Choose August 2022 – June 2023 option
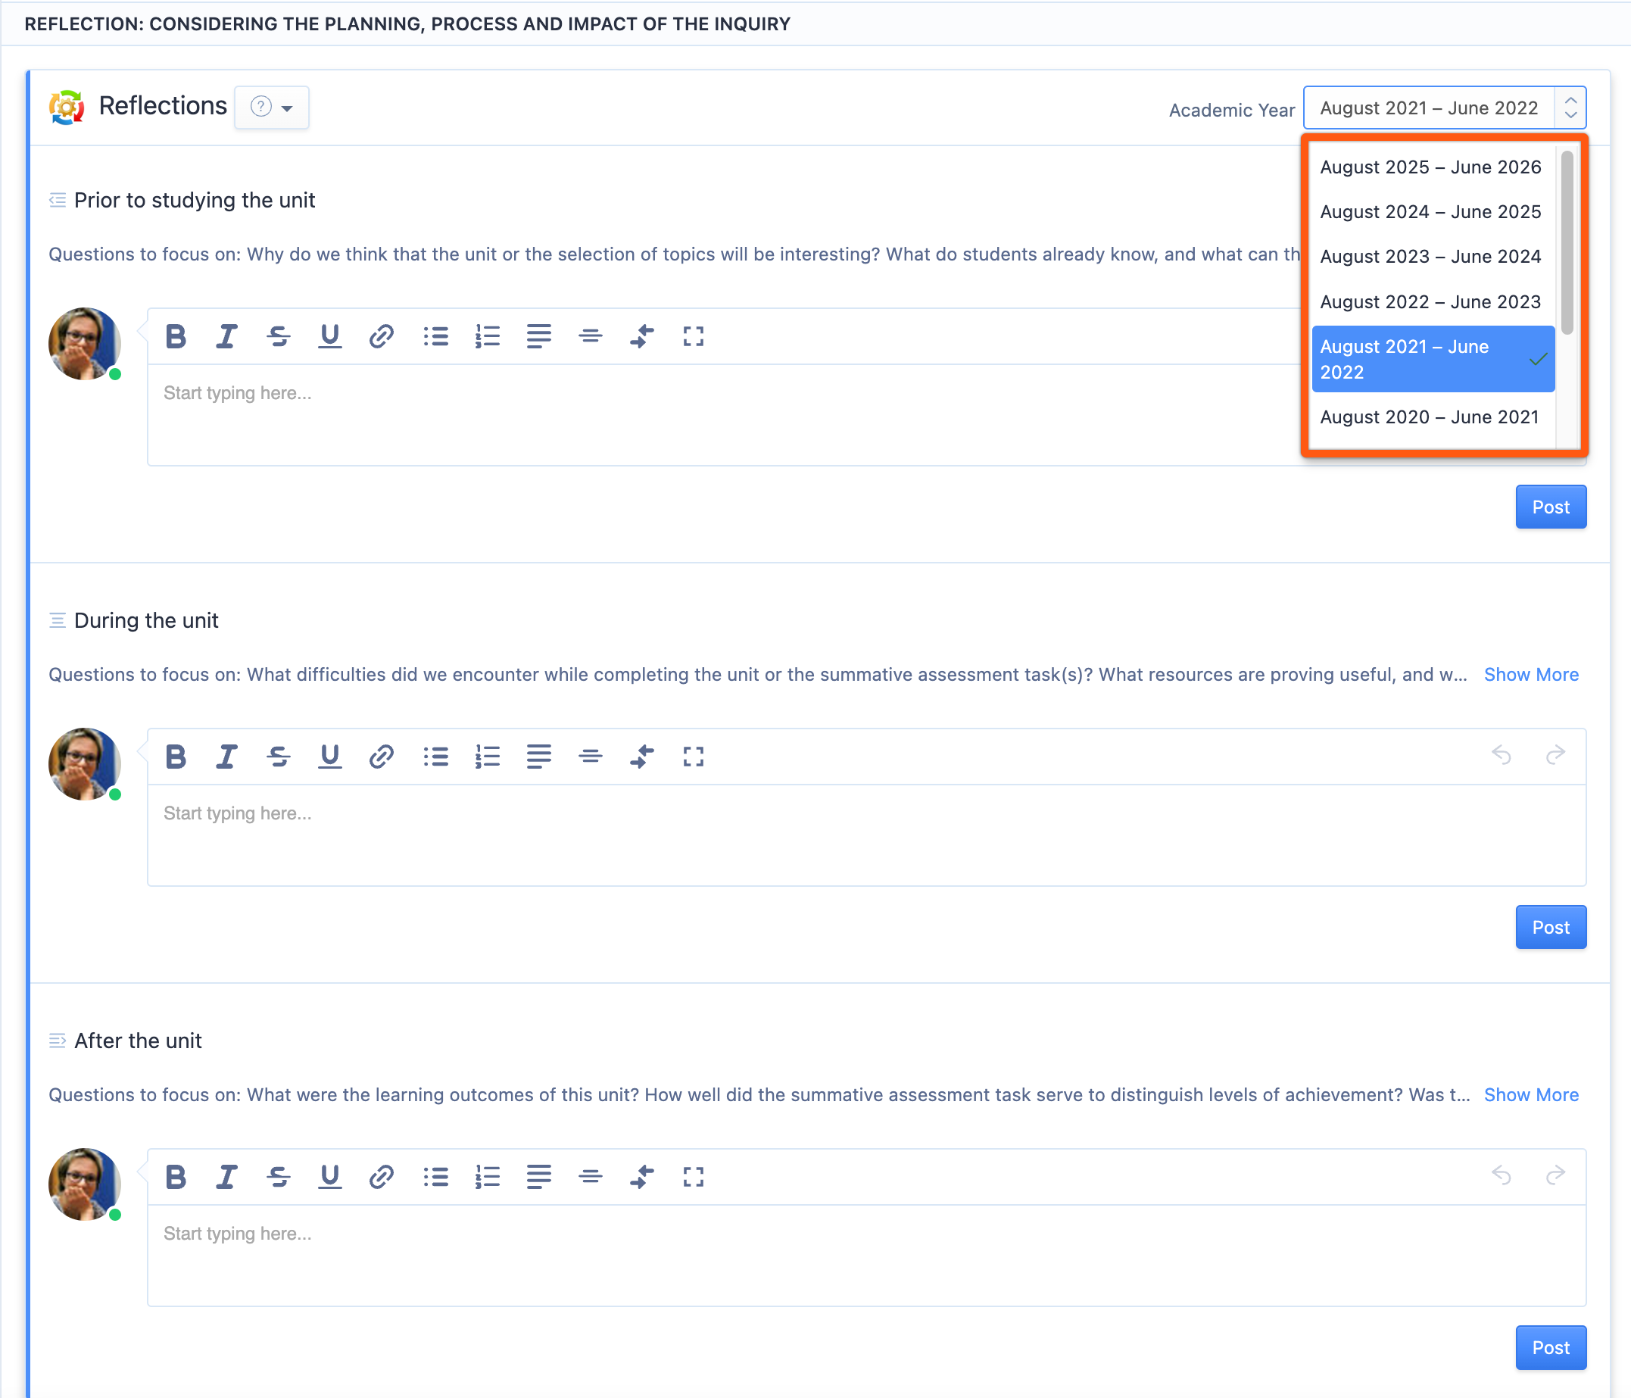The height and width of the screenshot is (1398, 1631). (x=1430, y=301)
